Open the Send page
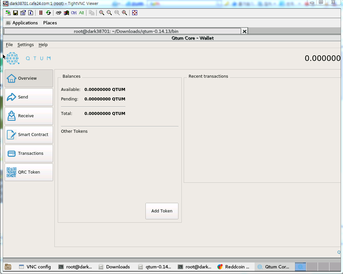The height and width of the screenshot is (274, 343). [x=29, y=97]
